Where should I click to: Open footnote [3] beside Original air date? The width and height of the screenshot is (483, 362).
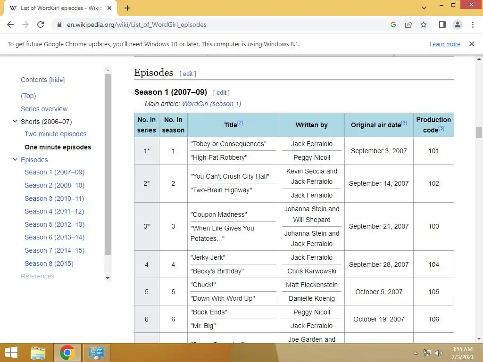404,123
